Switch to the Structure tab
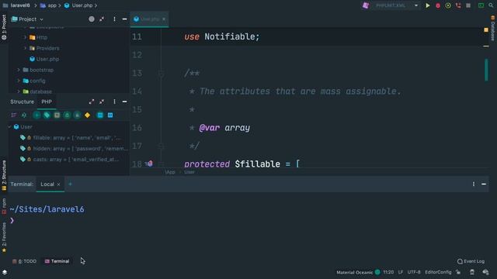The image size is (497, 279). (x=22, y=102)
